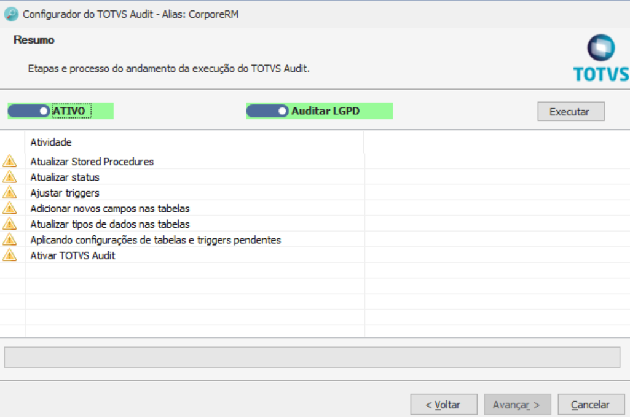Cancel the wizard with Cancelar
The height and width of the screenshot is (417, 630).
(591, 404)
